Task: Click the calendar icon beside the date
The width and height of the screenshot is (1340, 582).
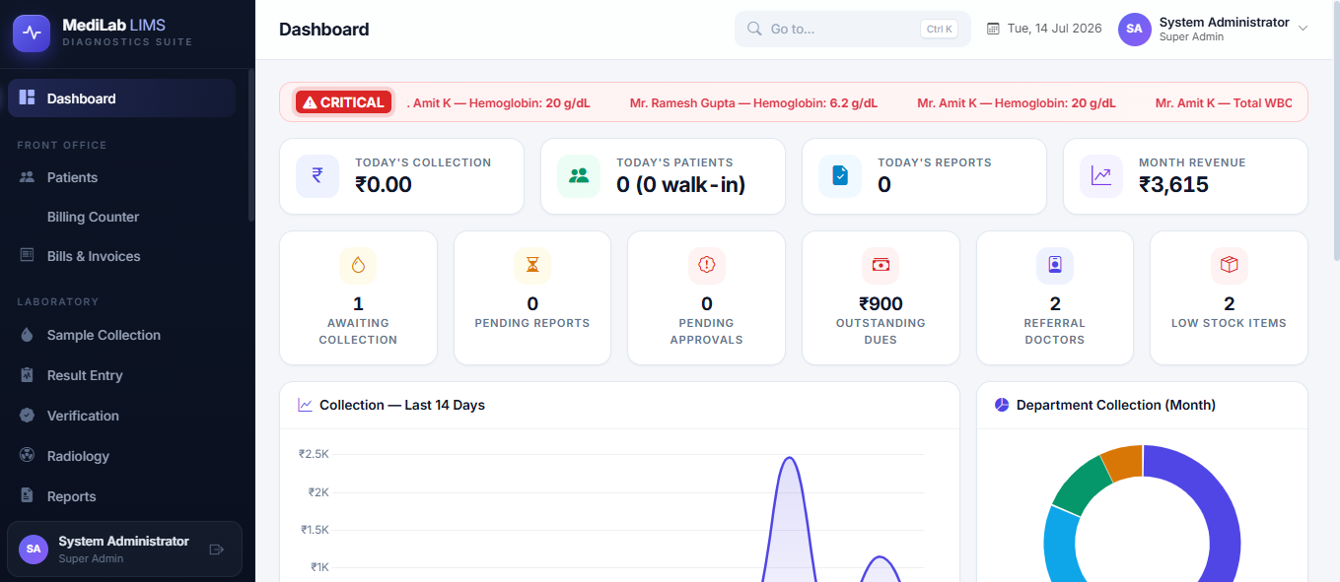Action: point(993,29)
